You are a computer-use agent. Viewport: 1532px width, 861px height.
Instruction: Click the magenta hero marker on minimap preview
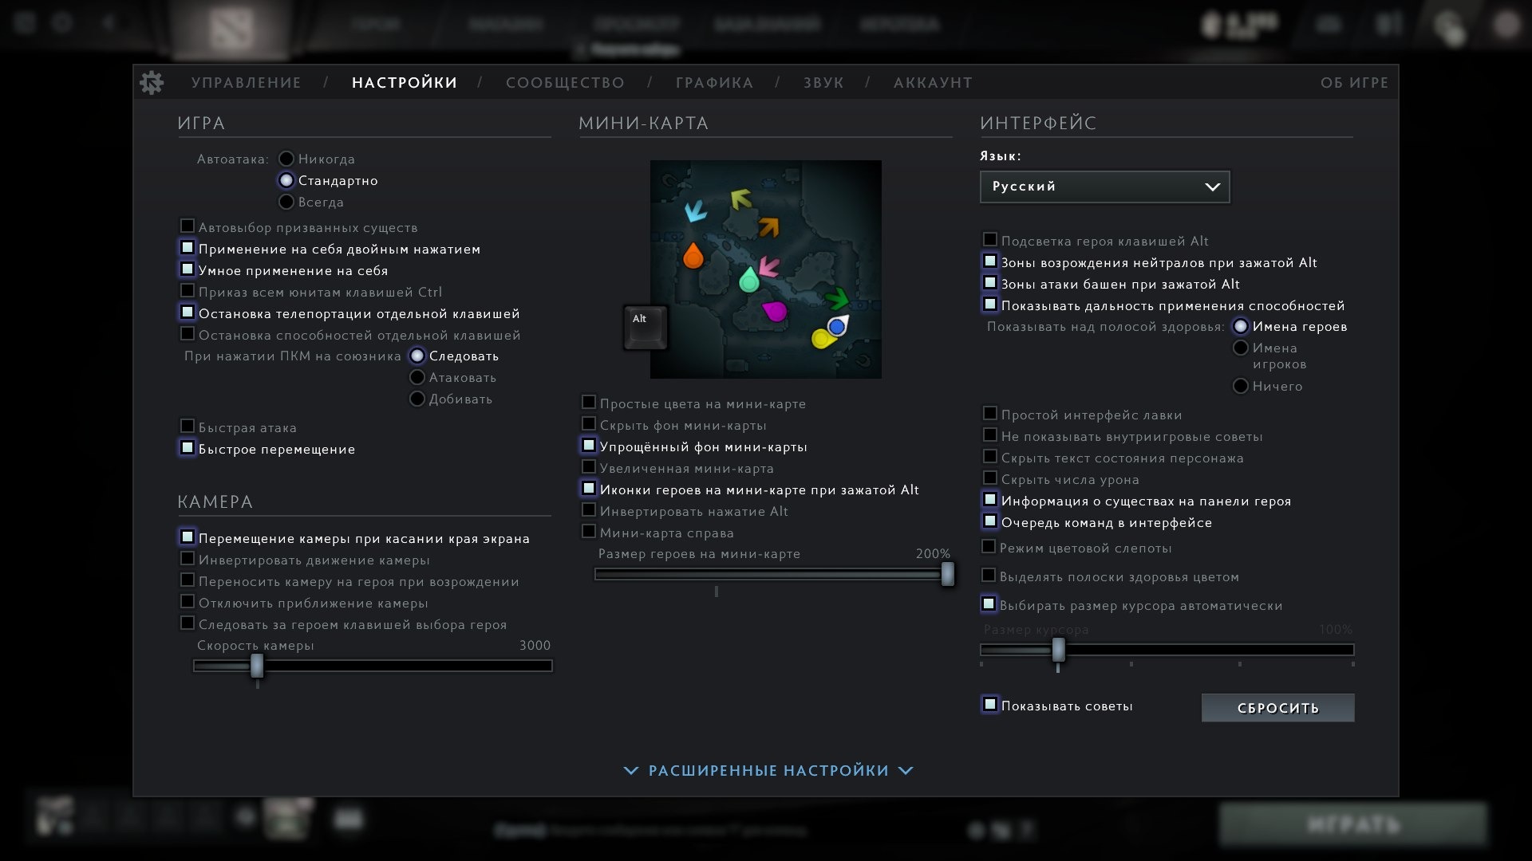point(774,311)
